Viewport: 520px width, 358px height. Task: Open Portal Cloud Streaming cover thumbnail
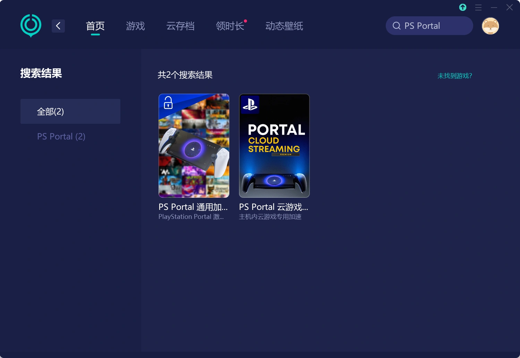(x=274, y=146)
